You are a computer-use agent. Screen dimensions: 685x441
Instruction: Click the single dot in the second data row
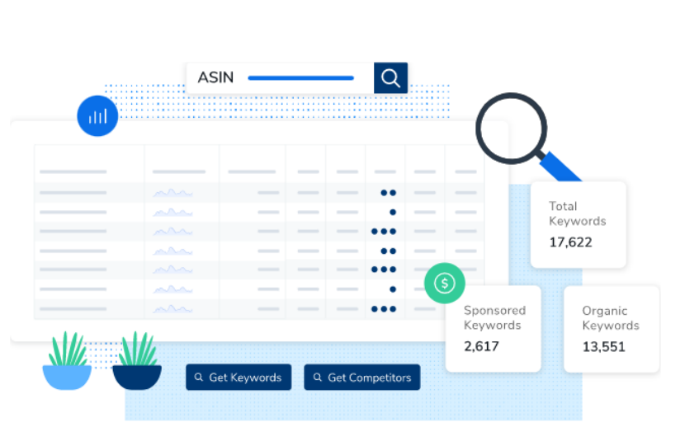tap(393, 212)
